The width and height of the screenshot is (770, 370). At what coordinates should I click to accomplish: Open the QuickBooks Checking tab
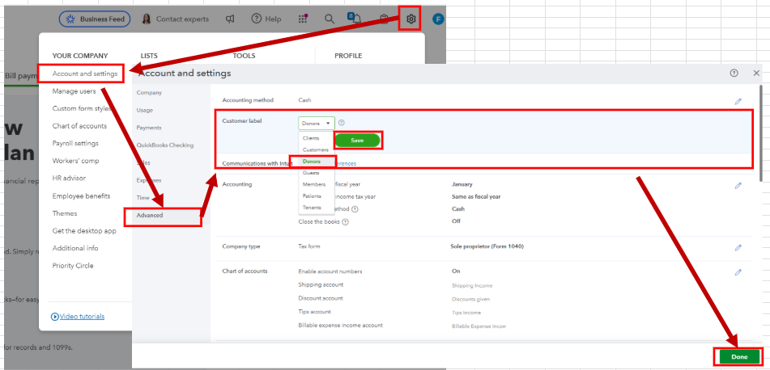[165, 145]
